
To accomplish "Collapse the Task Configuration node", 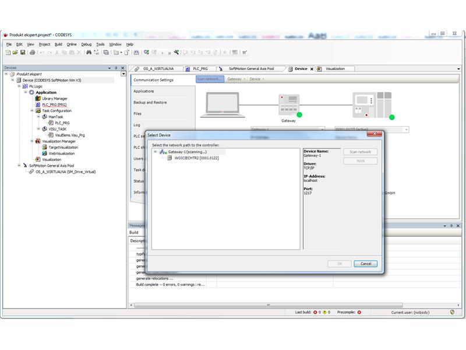I will (x=32, y=110).
